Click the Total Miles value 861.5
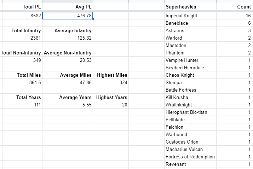The width and height of the screenshot is (253, 169). coord(21,82)
